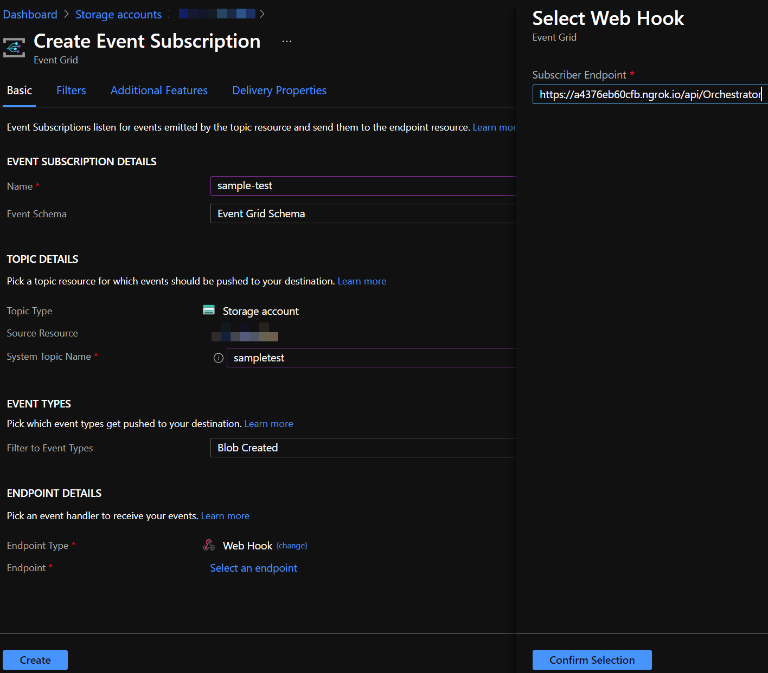The image size is (768, 673).
Task: Click the Event Schema label
Action: [x=37, y=214]
